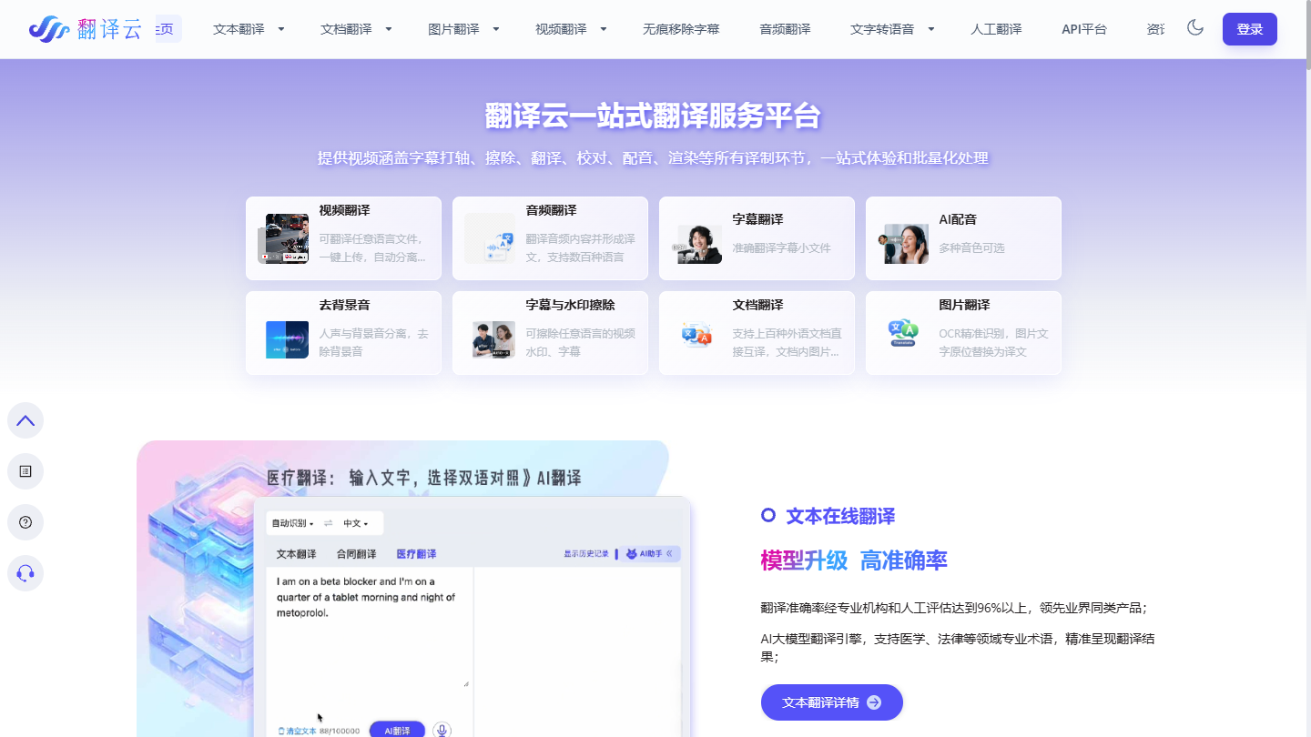Go to 音频翻译 in the top navigation
1311x737 pixels.
point(785,29)
